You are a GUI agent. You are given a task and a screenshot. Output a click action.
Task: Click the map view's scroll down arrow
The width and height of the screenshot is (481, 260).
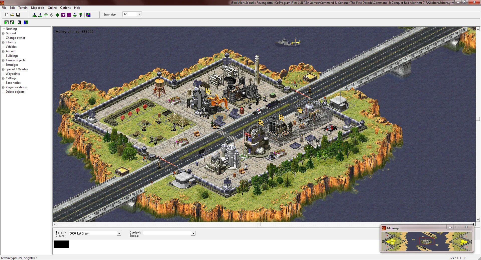click(x=478, y=220)
